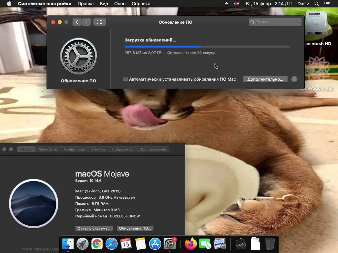Click the Загрузка обновлений... heading
This screenshot has height=253, width=338.
point(150,40)
